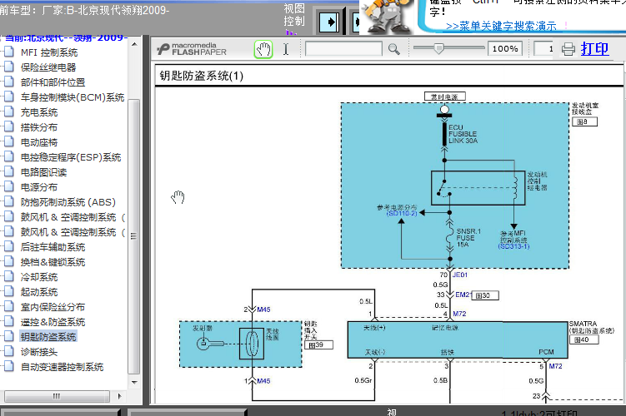The width and height of the screenshot is (626, 416).
Task: Click the tree panel scroll up arrow
Action: pos(134,44)
